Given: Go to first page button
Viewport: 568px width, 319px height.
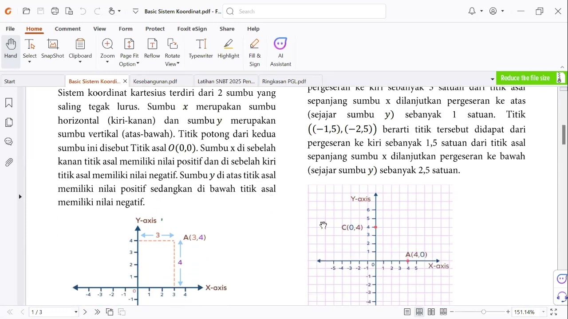Looking at the screenshot, I should pyautogui.click(x=10, y=312).
